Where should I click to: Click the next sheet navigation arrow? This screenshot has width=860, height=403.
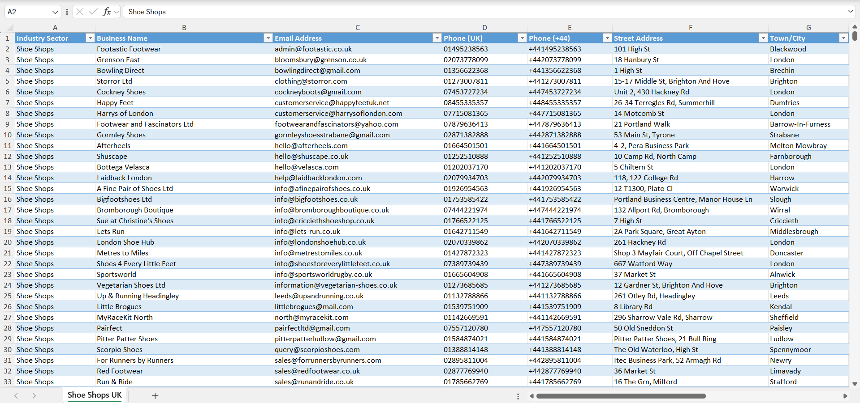(34, 396)
